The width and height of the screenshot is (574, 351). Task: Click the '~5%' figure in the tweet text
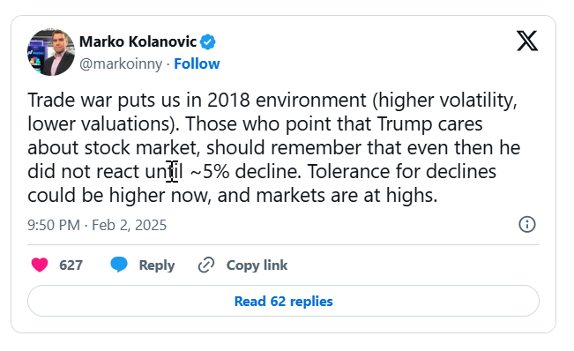210,171
